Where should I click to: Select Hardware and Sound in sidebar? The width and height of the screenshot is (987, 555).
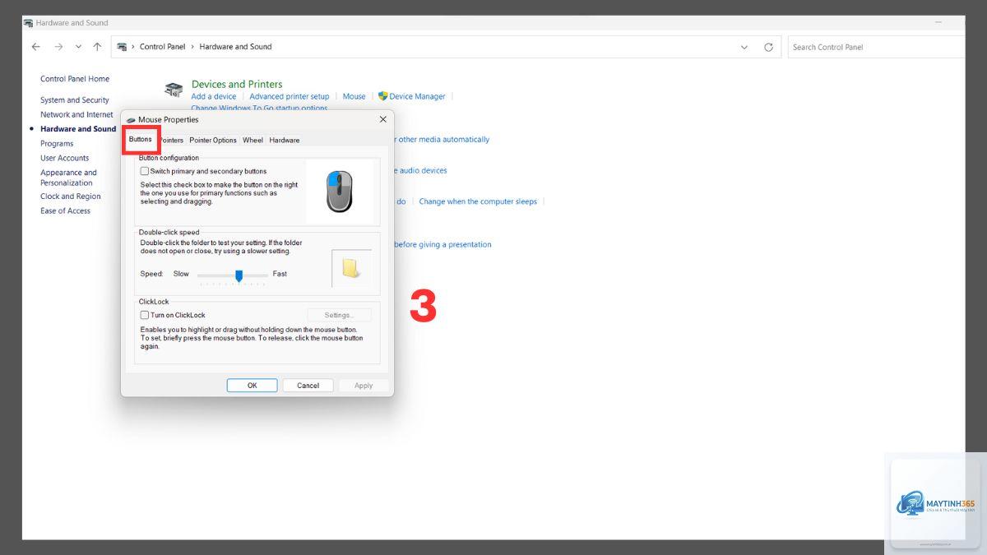pyautogui.click(x=78, y=129)
